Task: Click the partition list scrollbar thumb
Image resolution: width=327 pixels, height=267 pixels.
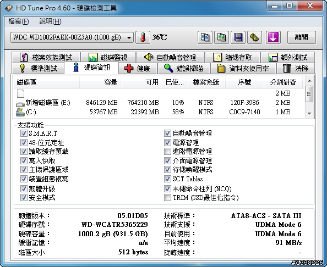Action: pyautogui.click(x=309, y=94)
